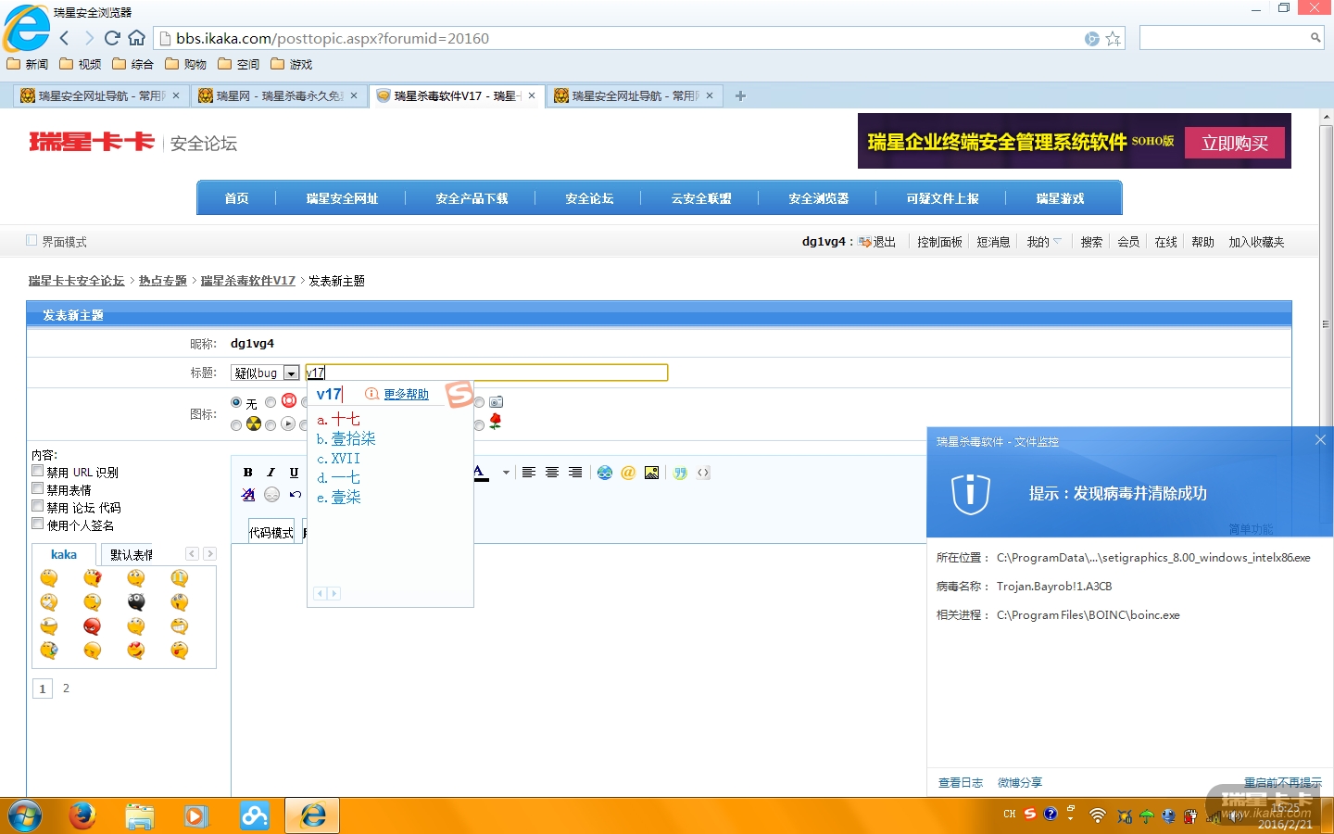Image resolution: width=1334 pixels, height=834 pixels.
Task: Check the '禁用 论坛 代码' checkbox
Action: coord(38,506)
